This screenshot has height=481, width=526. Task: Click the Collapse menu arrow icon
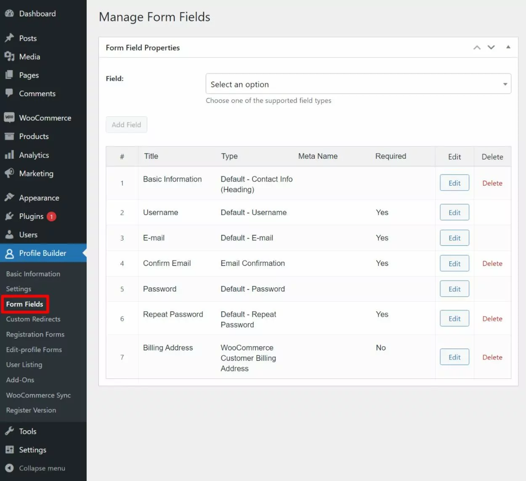[x=9, y=468]
